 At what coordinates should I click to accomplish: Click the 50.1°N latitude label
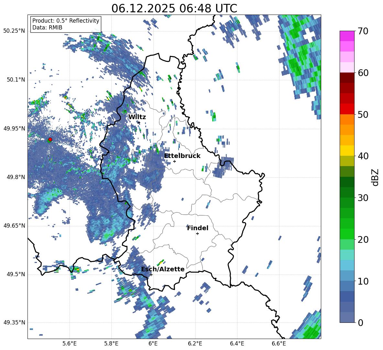click(x=16, y=80)
